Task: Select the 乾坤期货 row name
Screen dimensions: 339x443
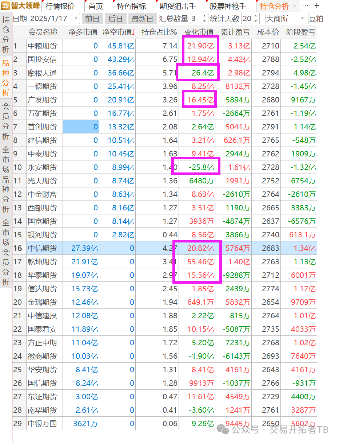Action: click(42, 262)
